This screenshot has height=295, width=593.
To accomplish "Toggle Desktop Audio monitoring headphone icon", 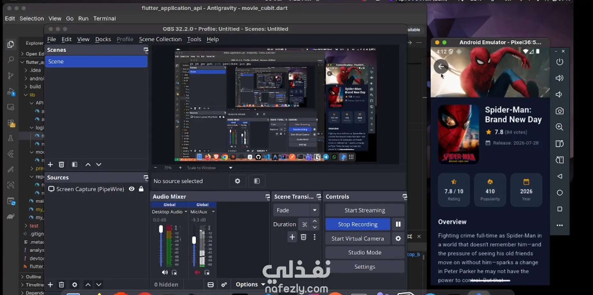I will pyautogui.click(x=174, y=272).
